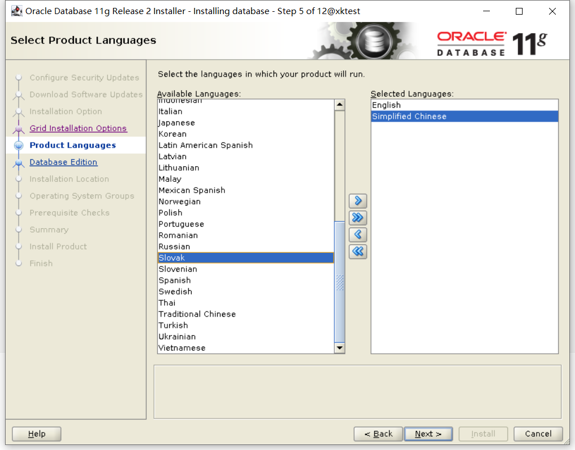575x450 pixels.
Task: Click the Oracle installer title bar icon
Action: pyautogui.click(x=17, y=11)
